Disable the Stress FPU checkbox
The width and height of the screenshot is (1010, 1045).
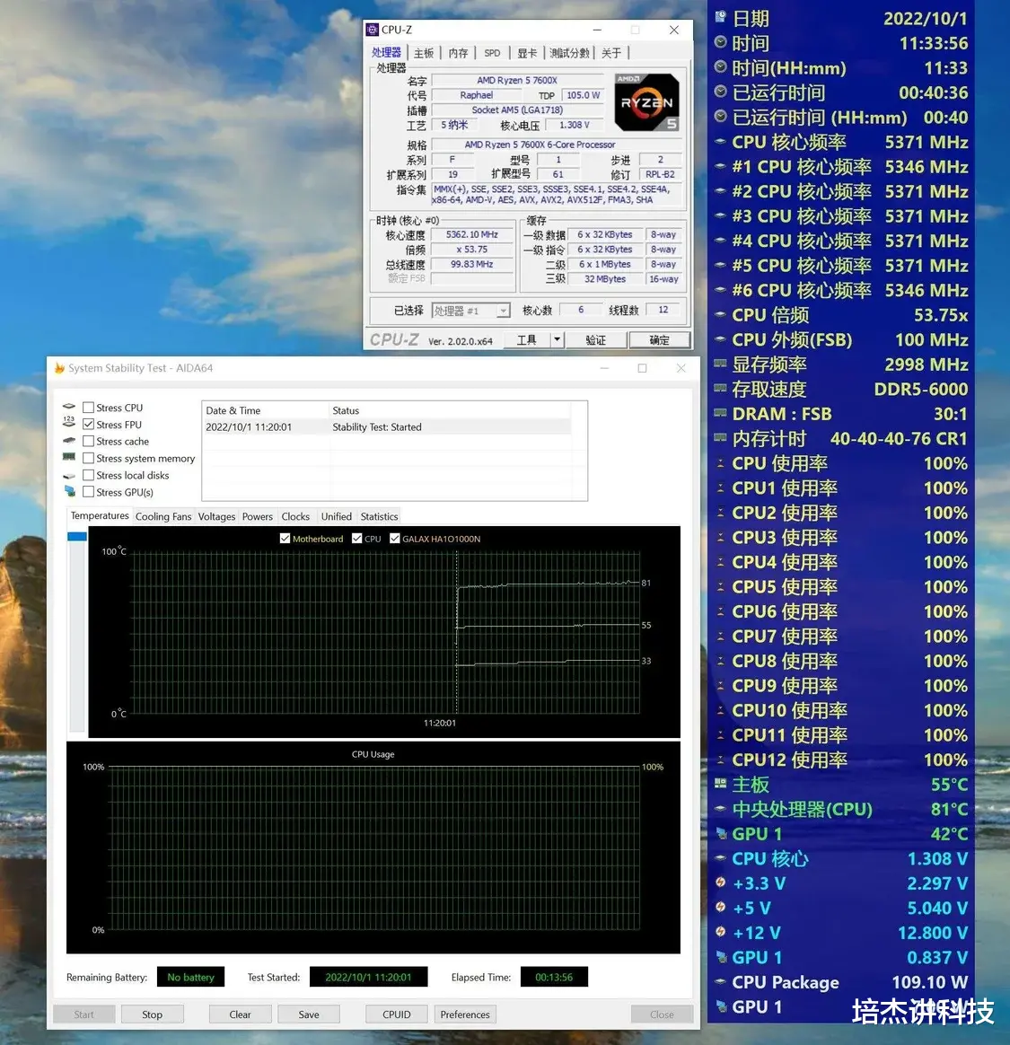pyautogui.click(x=88, y=424)
